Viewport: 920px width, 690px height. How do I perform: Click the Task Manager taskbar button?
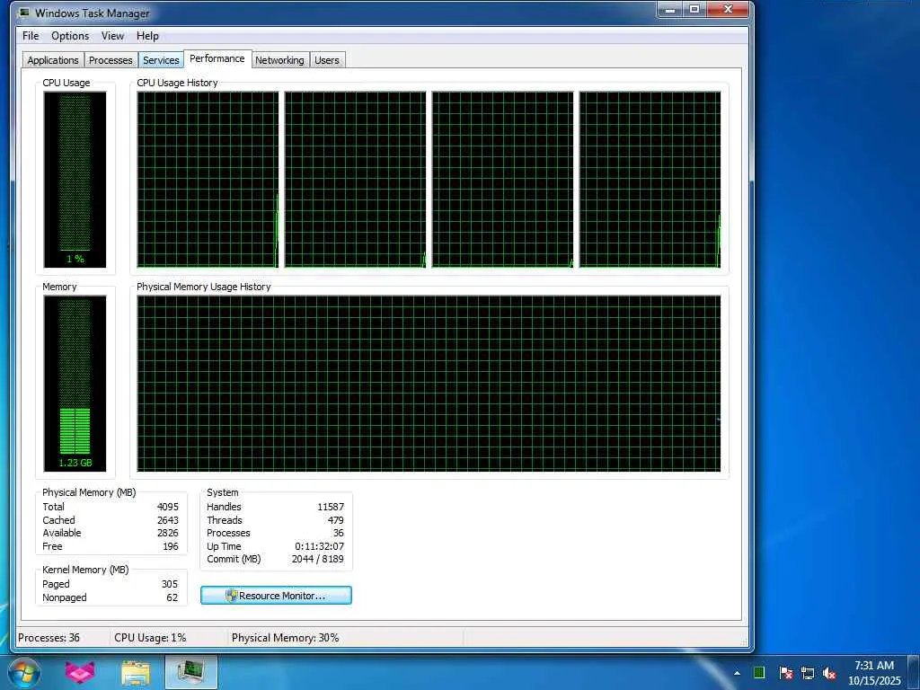point(191,672)
